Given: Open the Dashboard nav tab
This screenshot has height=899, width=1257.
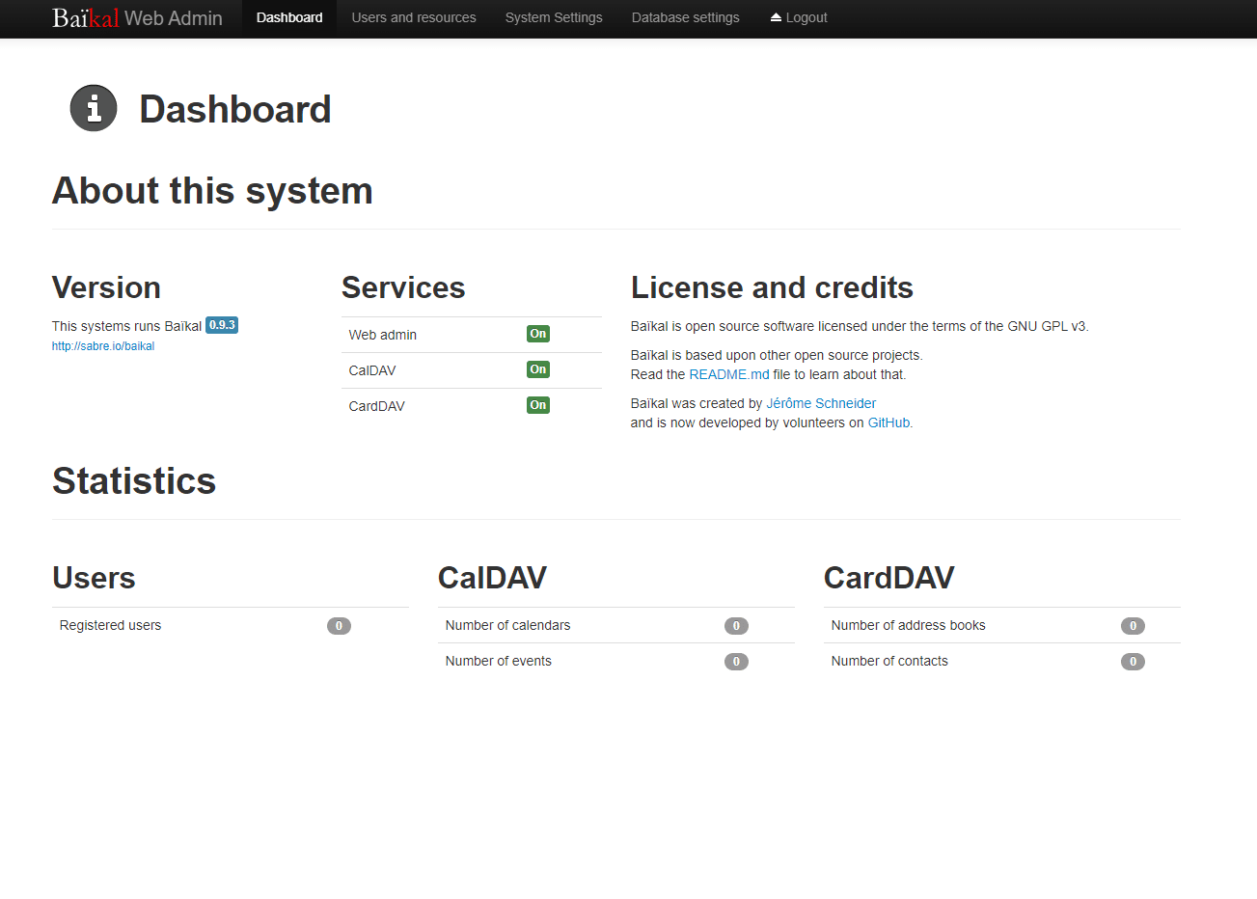Looking at the screenshot, I should pos(289,17).
